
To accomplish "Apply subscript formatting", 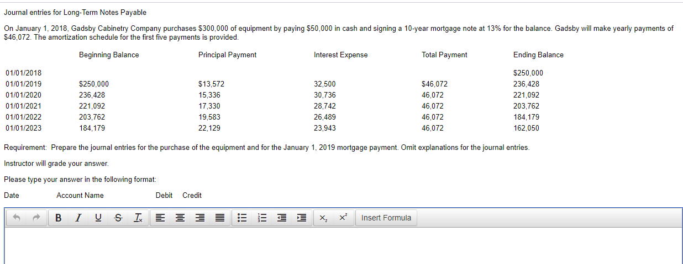I will pos(323,218).
